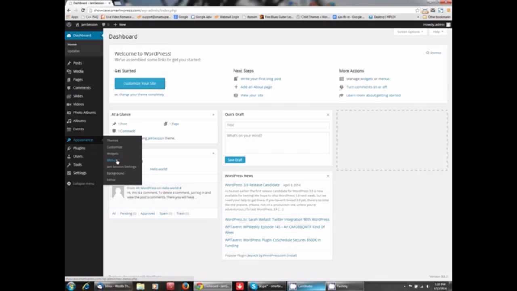Click the What's on your mind textarea

pyautogui.click(x=277, y=143)
